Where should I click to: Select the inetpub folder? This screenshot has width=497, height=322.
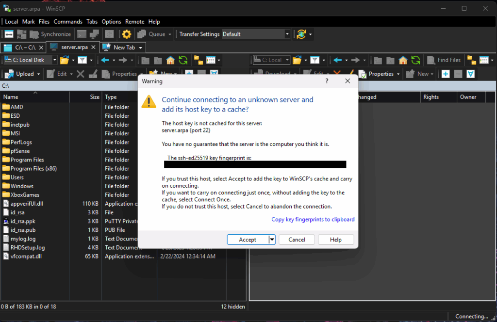(x=20, y=125)
